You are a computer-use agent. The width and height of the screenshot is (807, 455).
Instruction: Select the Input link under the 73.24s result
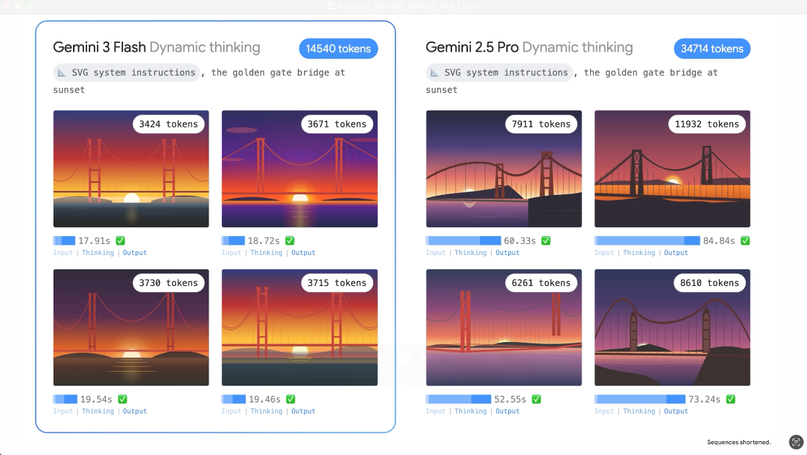coord(604,411)
